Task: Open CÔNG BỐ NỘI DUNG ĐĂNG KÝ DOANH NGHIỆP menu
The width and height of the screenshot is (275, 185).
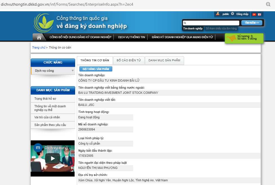Action: (x=80, y=37)
